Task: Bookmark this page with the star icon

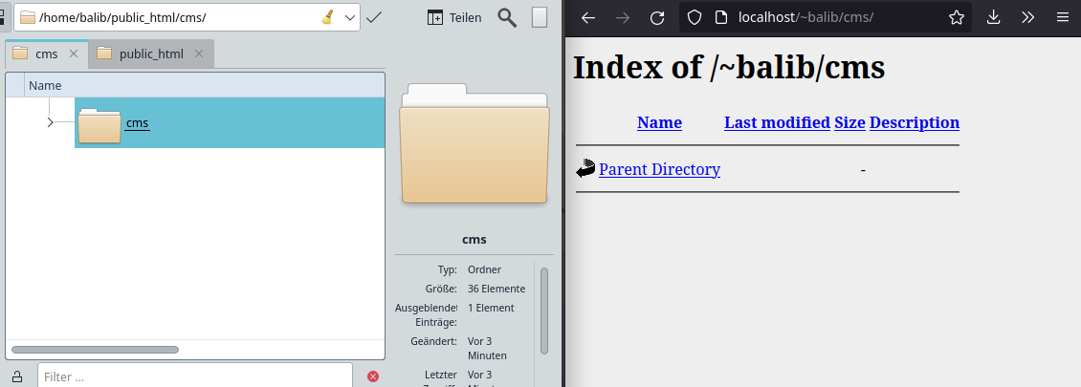Action: tap(956, 17)
